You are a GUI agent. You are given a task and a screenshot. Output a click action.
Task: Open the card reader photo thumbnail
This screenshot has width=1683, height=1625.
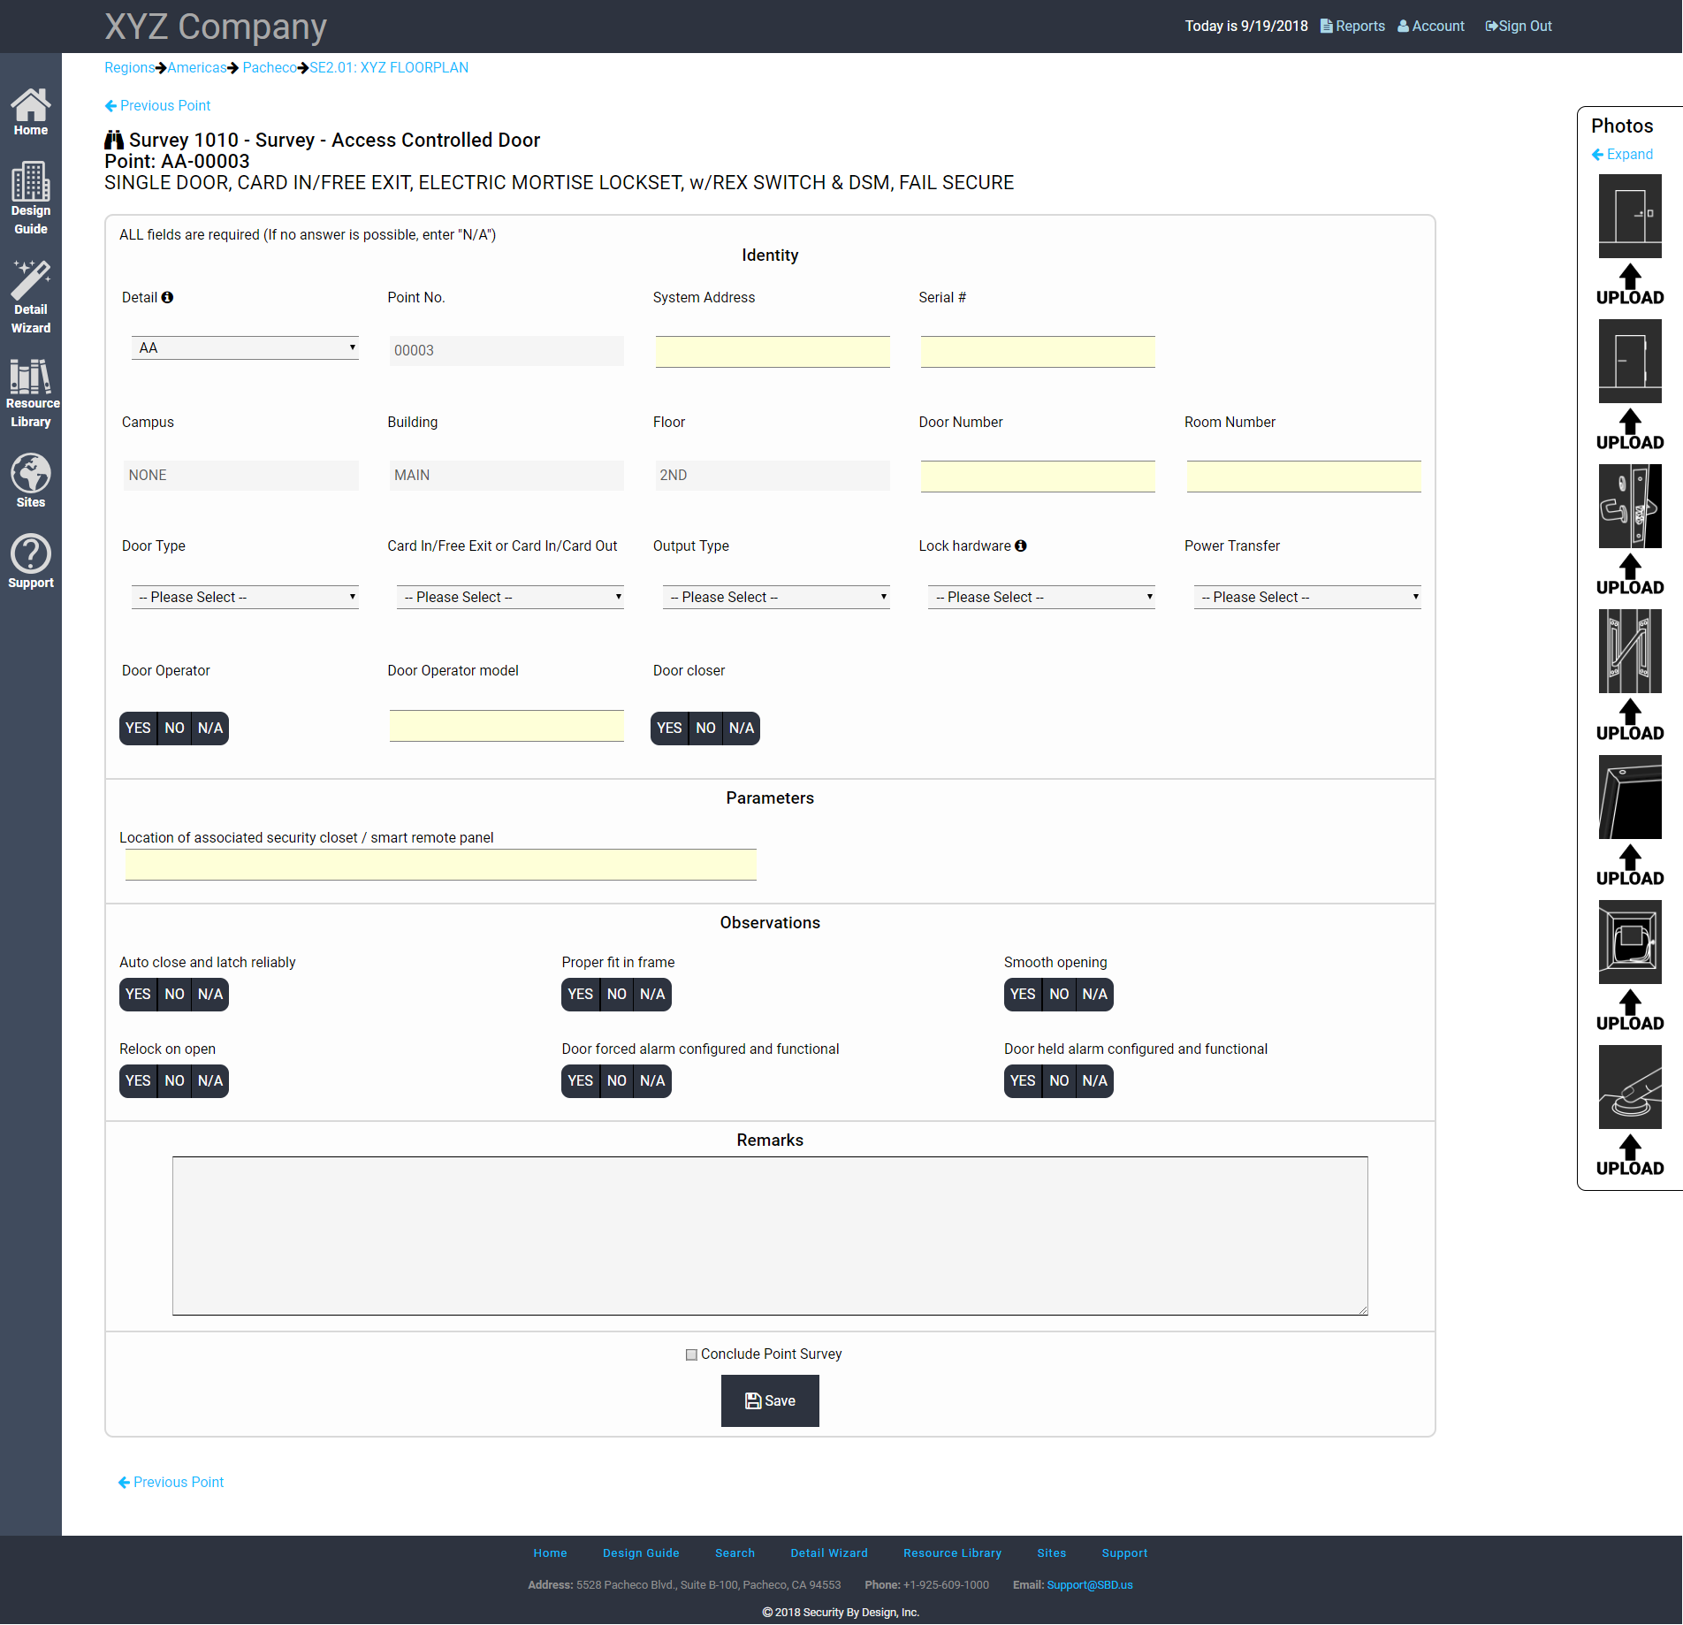[x=1630, y=942]
